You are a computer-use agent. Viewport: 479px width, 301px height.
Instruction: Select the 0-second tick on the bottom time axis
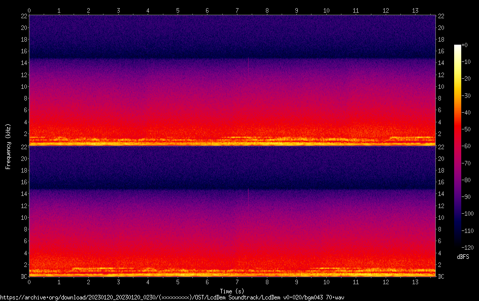[x=29, y=282]
